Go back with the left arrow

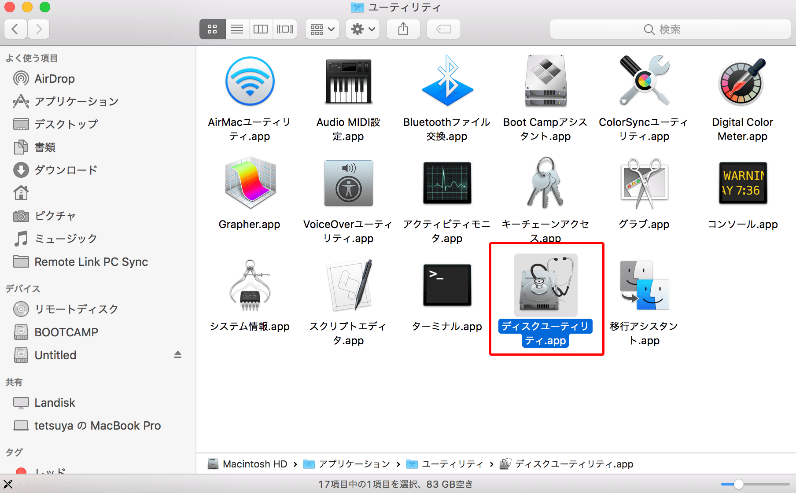(15, 29)
